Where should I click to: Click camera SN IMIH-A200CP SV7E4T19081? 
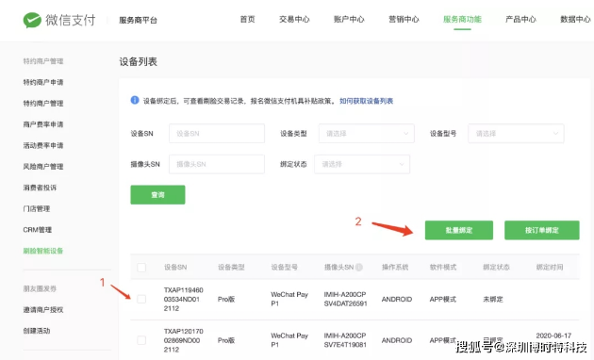[x=345, y=340]
